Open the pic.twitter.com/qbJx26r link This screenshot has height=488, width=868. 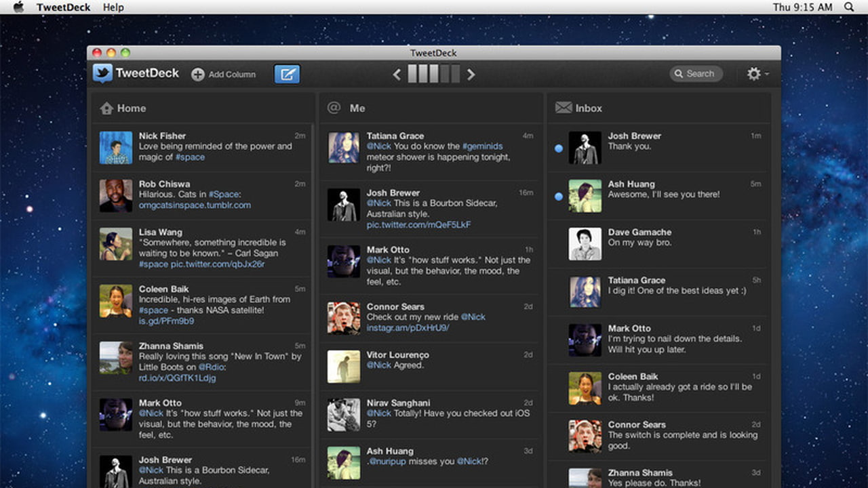click(218, 264)
